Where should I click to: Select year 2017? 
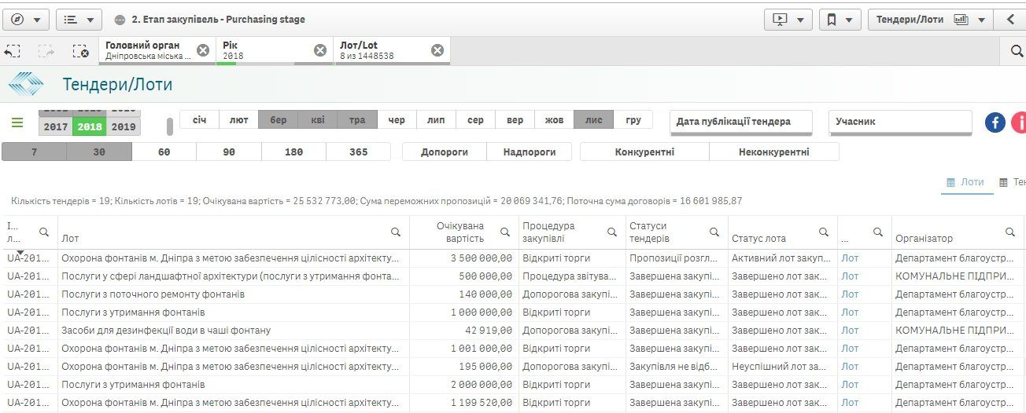(x=56, y=126)
